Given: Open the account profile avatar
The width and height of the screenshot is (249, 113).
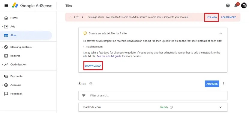Looking at the screenshot, I should (x=244, y=6).
